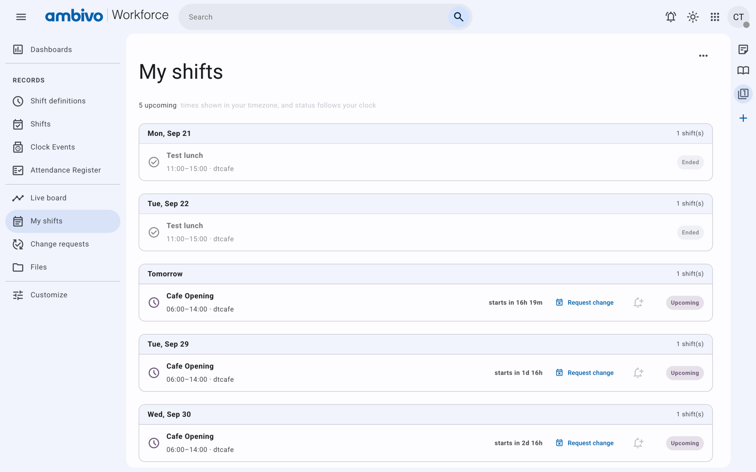Click the Ended badge for Mon, Sep 21
The image size is (756, 472).
click(x=690, y=162)
